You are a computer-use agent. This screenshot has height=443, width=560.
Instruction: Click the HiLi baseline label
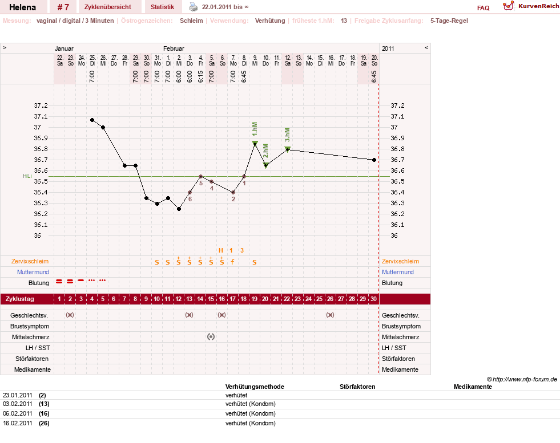coord(27,176)
